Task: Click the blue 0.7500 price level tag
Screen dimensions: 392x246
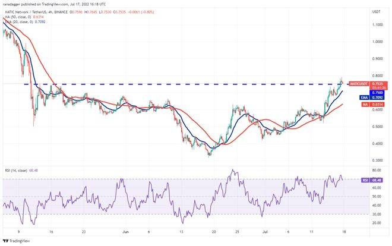Action: point(378,93)
